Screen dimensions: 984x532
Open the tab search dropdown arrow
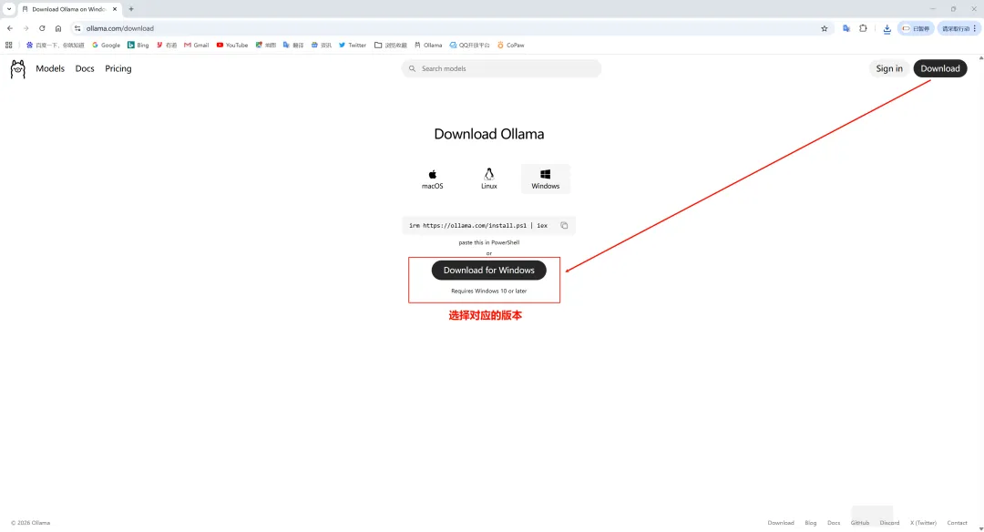9,9
